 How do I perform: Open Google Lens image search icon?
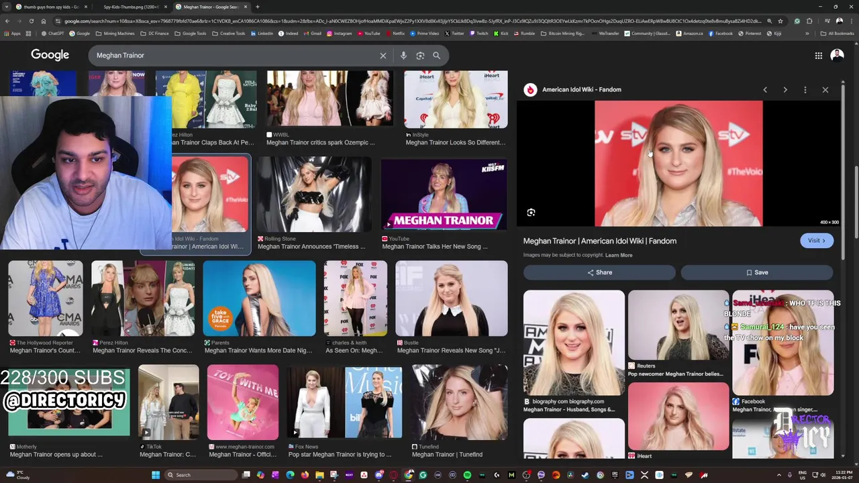pos(420,56)
